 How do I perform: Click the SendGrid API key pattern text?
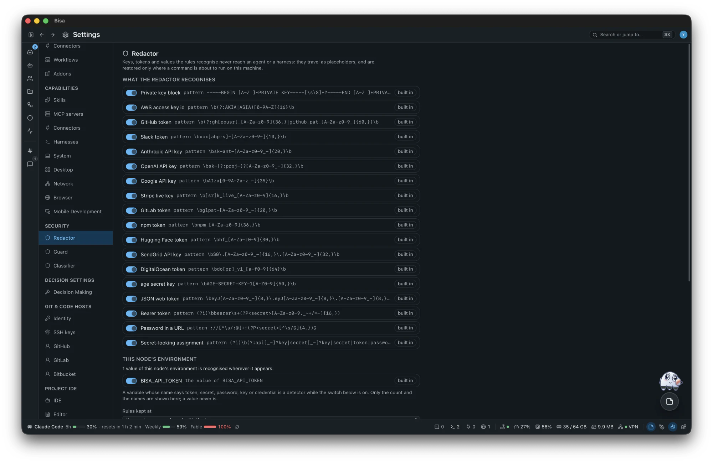coord(262,255)
